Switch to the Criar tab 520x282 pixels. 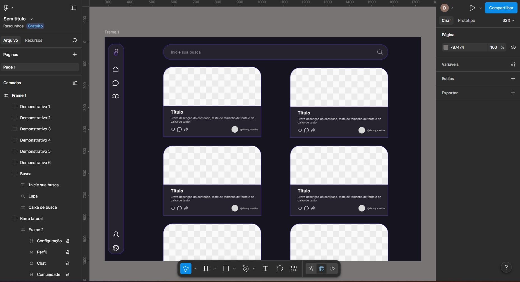(446, 20)
